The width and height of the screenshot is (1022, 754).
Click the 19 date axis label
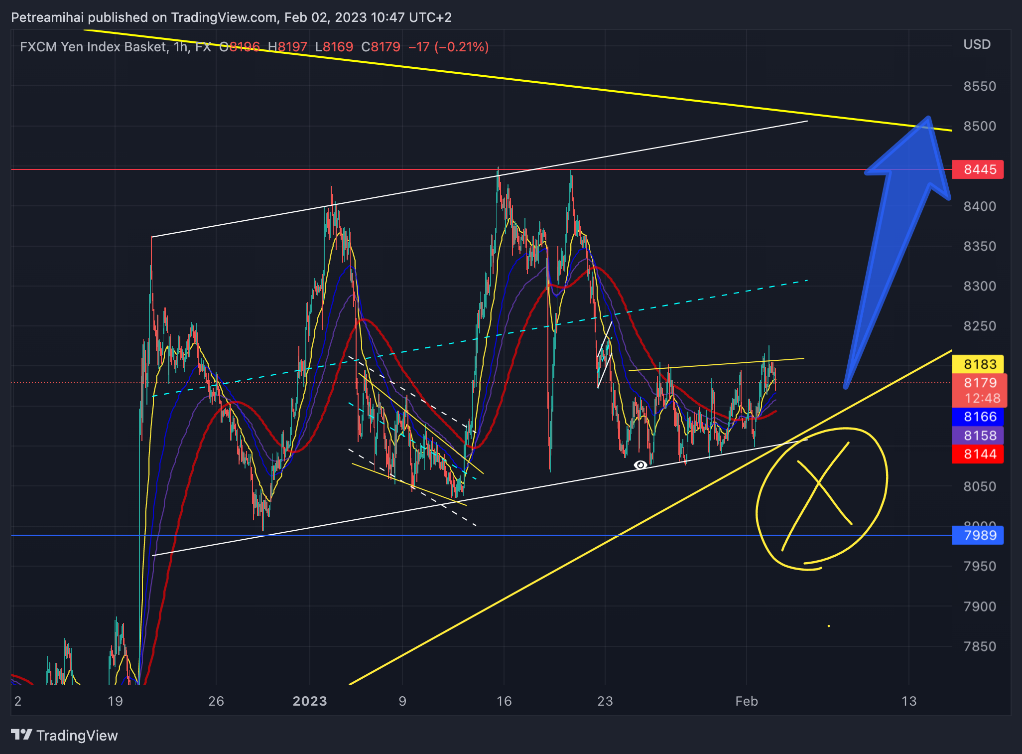115,701
